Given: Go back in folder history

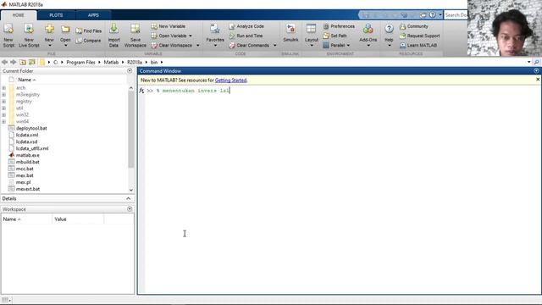Looking at the screenshot, I should pyautogui.click(x=4, y=62).
